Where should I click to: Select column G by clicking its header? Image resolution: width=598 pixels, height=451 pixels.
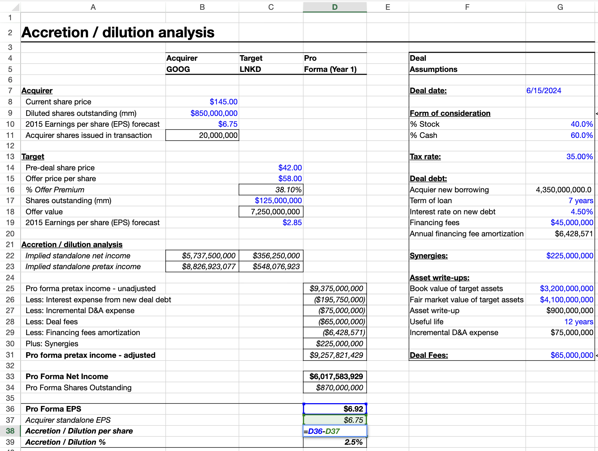pos(560,7)
